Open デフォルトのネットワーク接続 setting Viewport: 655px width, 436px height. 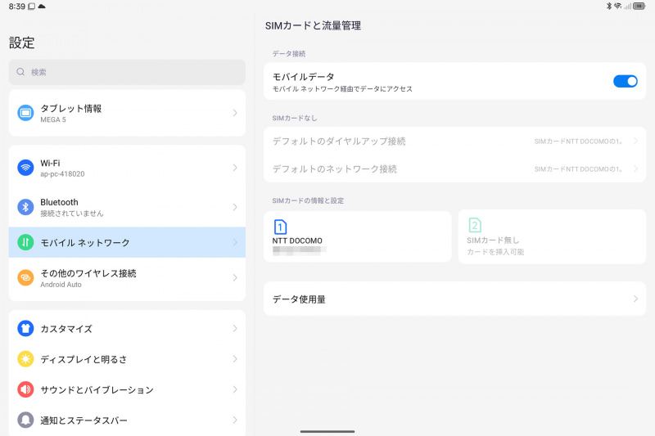click(455, 169)
